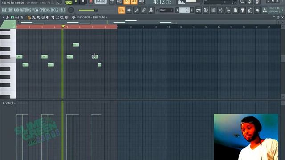Open the HELP menu
This screenshot has width=285, height=160.
pyautogui.click(x=62, y=10)
